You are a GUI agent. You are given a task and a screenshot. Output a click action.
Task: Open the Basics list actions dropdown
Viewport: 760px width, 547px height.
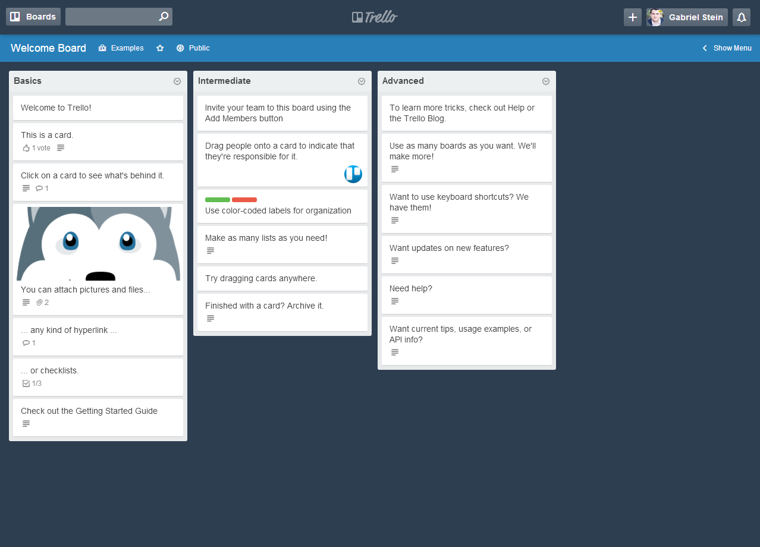pos(177,81)
